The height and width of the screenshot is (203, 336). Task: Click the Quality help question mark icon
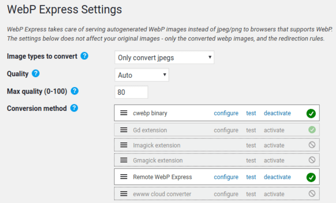point(36,73)
